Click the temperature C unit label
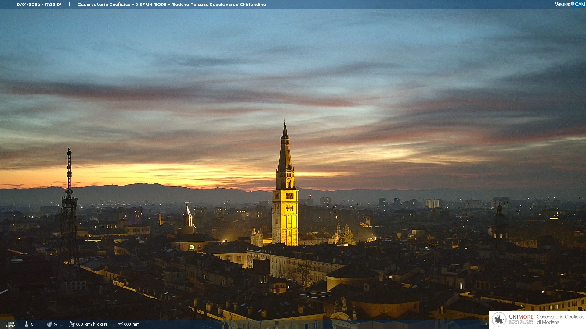 pos(32,324)
